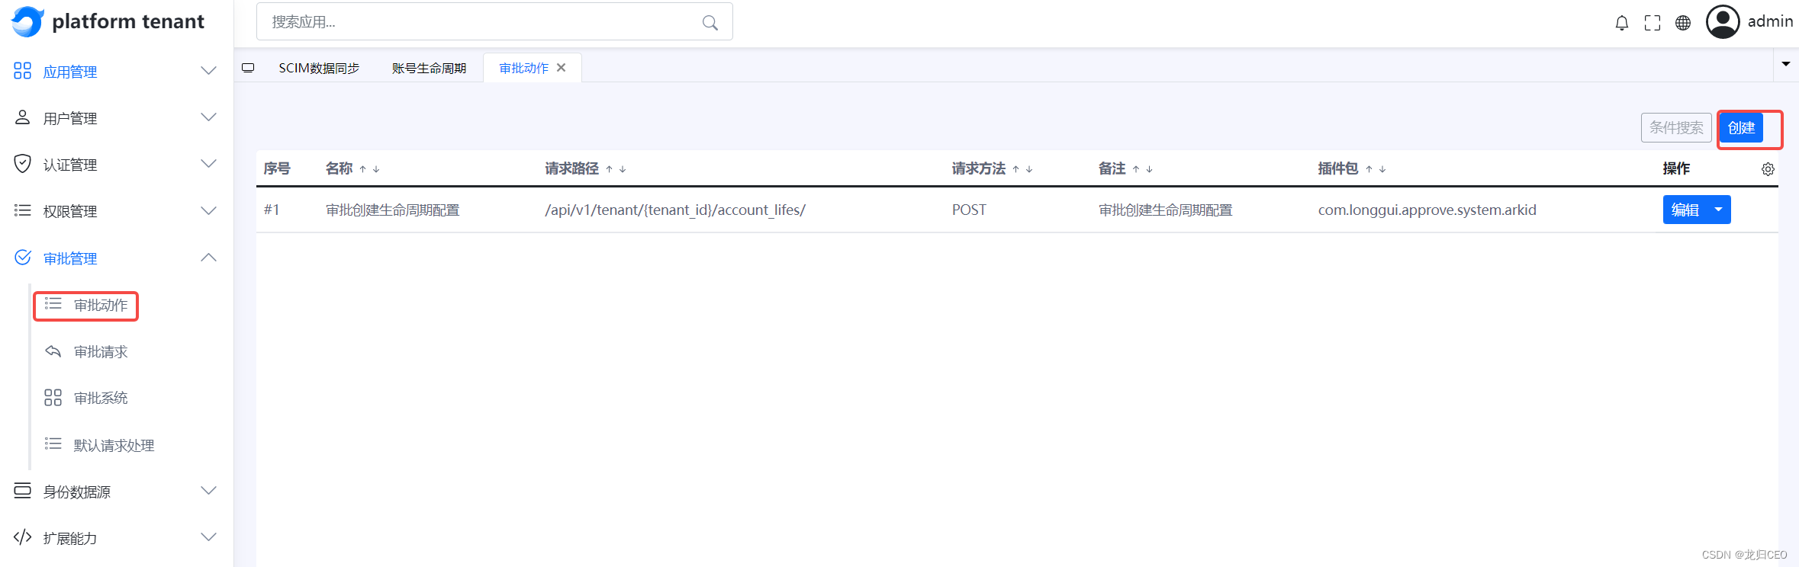Open table column settings gear
1799x567 pixels.
coord(1768,169)
